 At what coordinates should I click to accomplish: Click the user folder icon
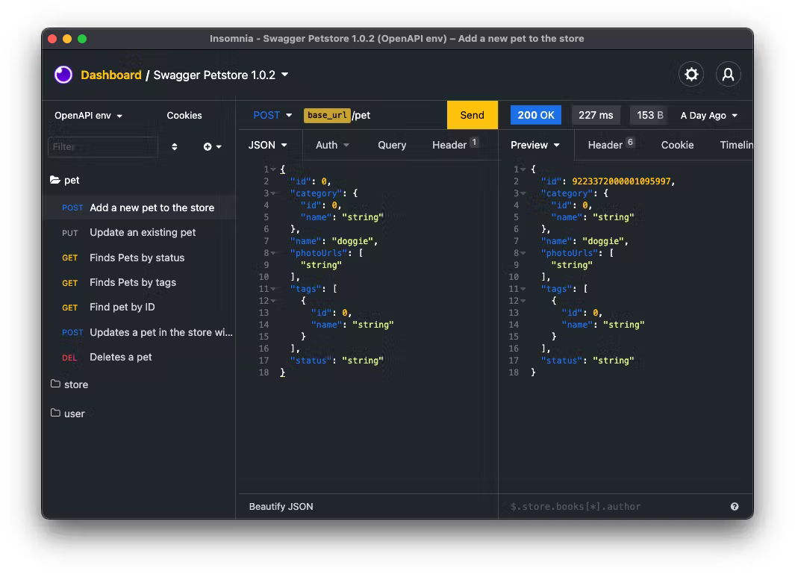point(55,413)
